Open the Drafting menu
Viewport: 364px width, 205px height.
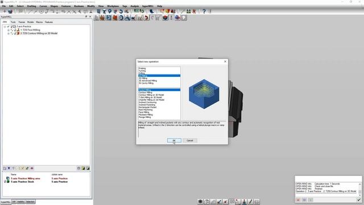pyautogui.click(x=32, y=6)
